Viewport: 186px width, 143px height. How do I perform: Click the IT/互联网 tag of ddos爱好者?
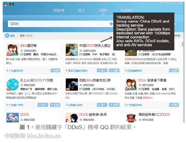(25, 54)
